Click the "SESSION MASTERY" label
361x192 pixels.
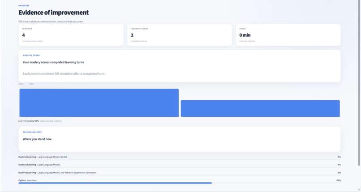point(32,132)
